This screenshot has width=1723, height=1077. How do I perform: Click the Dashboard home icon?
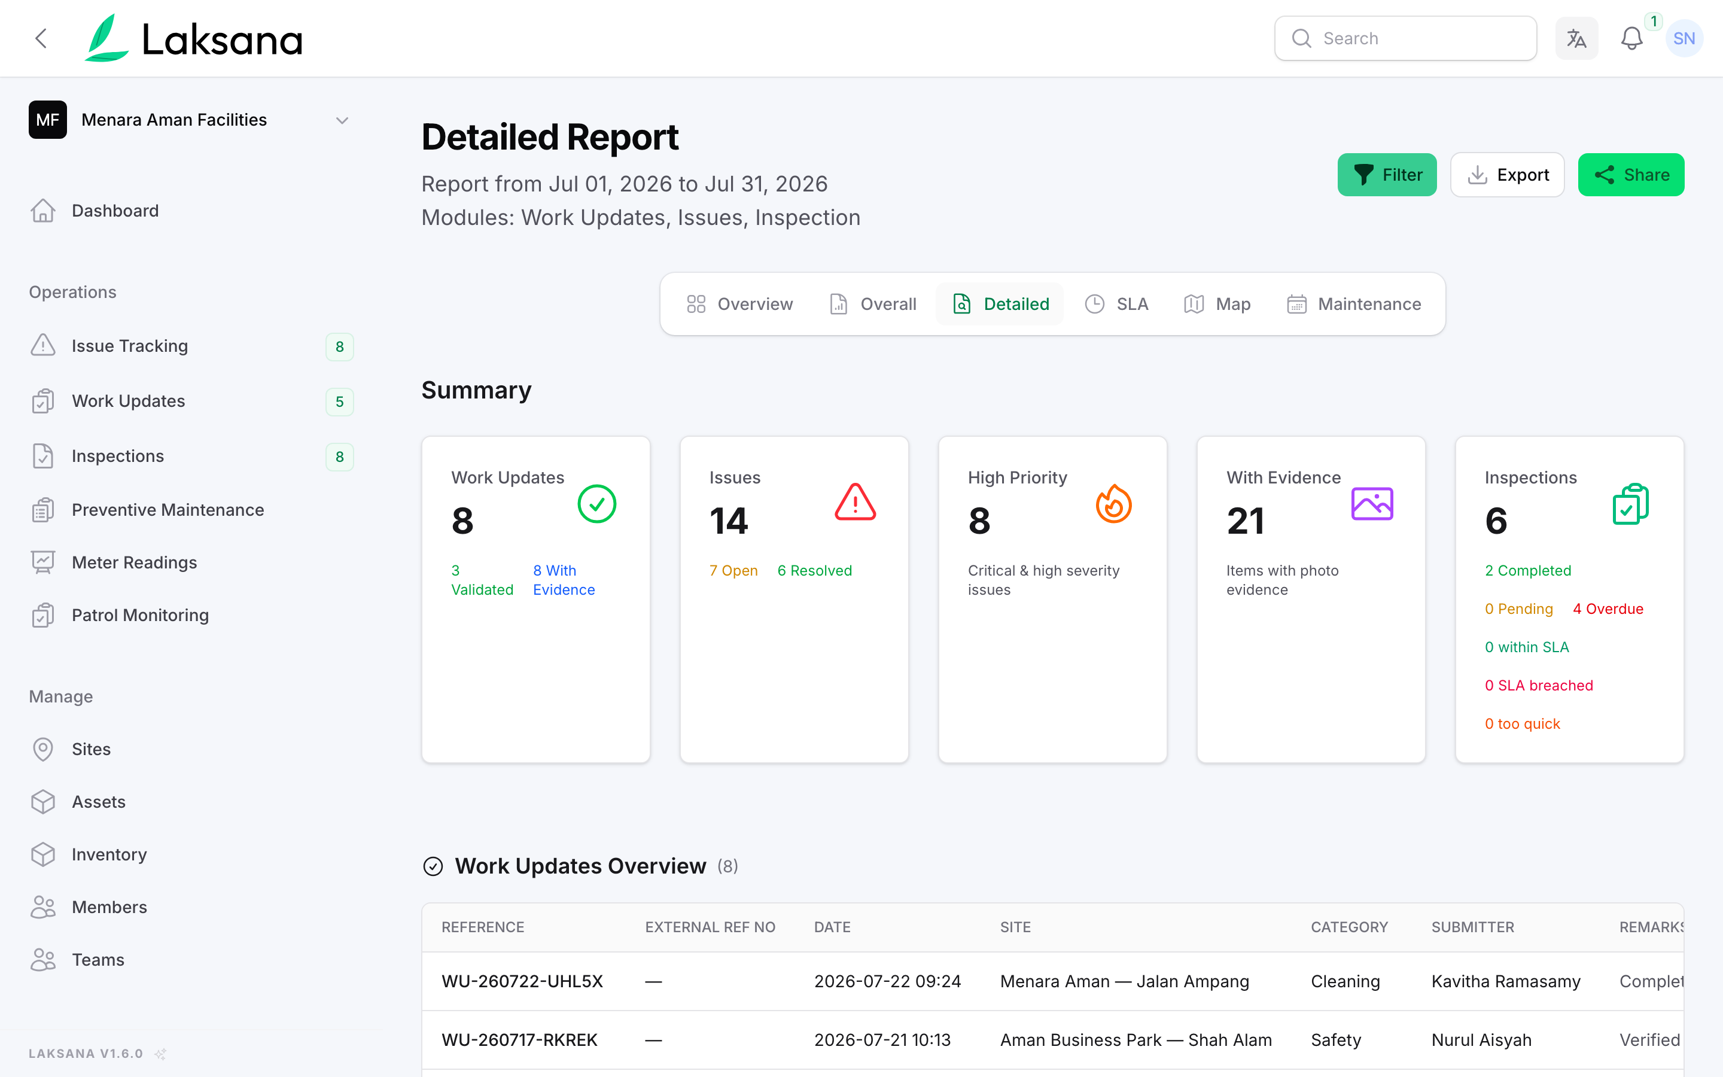pyautogui.click(x=42, y=211)
